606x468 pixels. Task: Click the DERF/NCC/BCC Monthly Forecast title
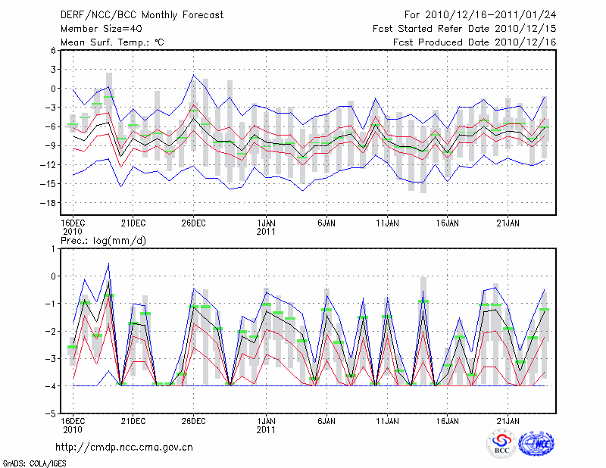tap(141, 14)
